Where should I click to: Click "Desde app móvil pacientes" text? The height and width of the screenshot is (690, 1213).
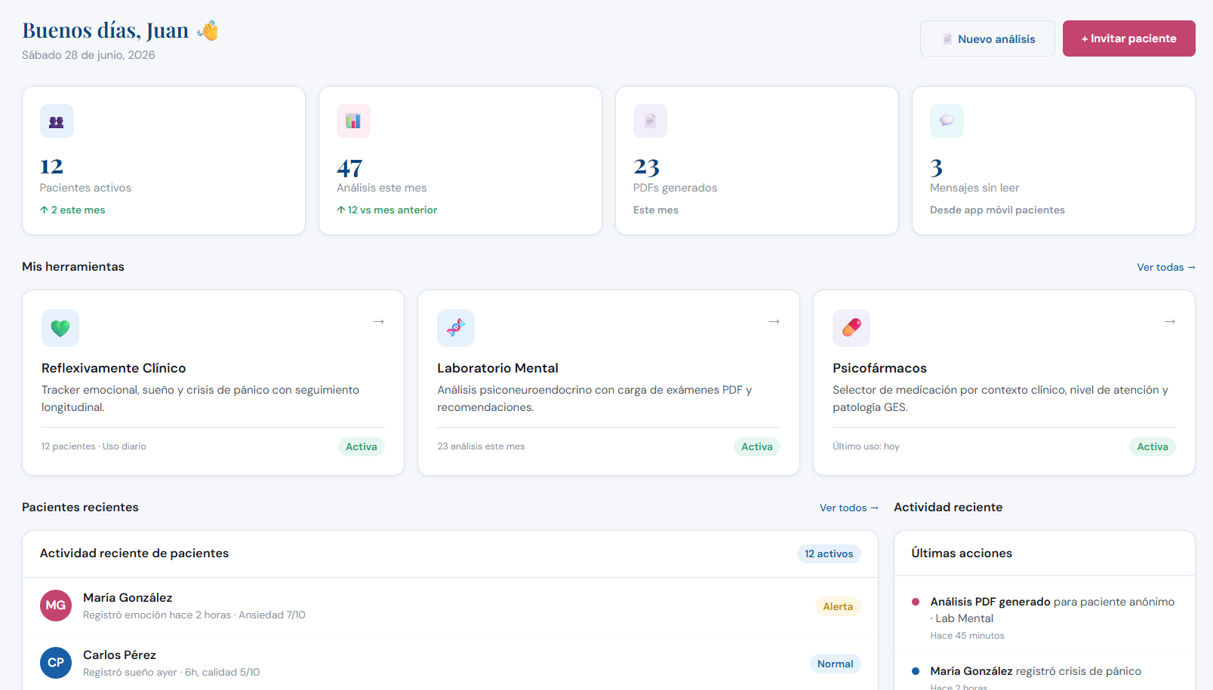coord(997,210)
